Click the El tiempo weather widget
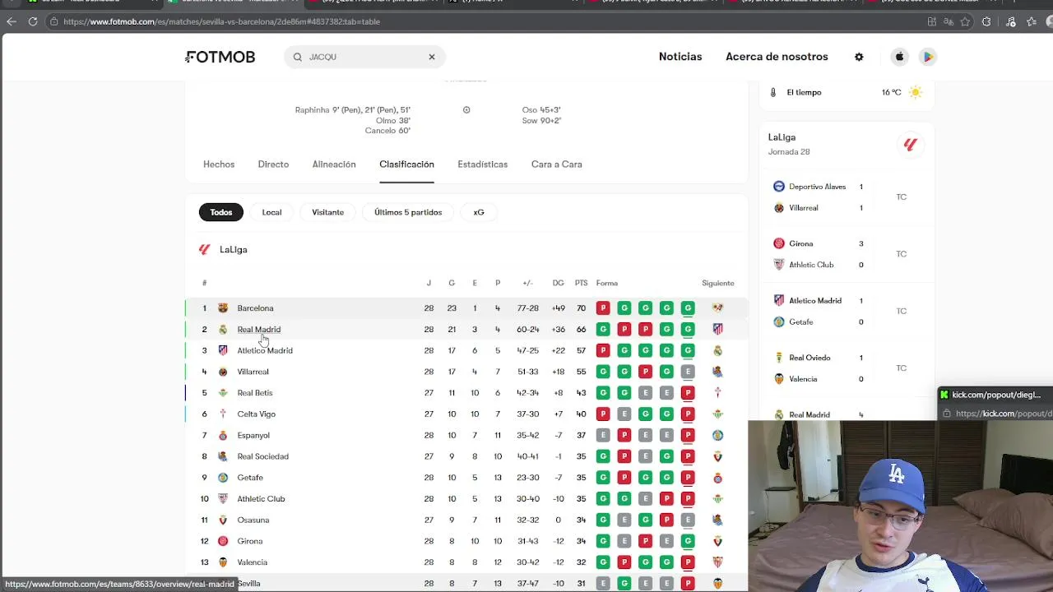The image size is (1053, 592). [x=846, y=92]
